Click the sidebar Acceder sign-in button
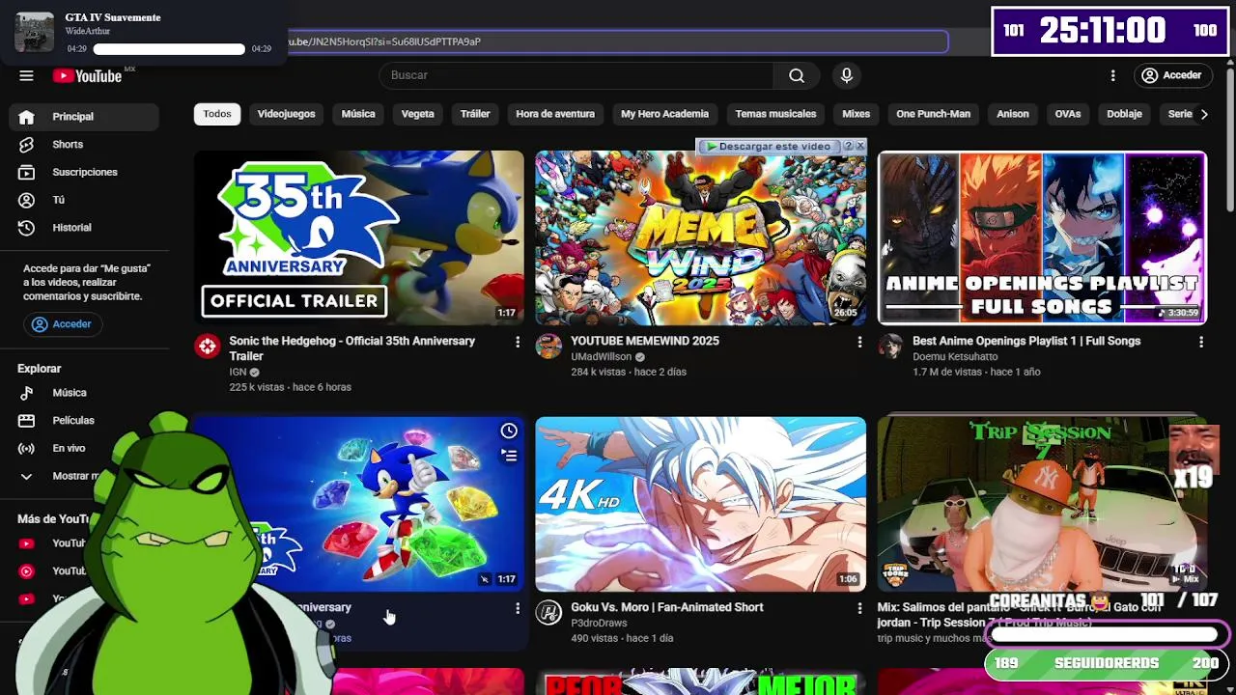 point(62,324)
